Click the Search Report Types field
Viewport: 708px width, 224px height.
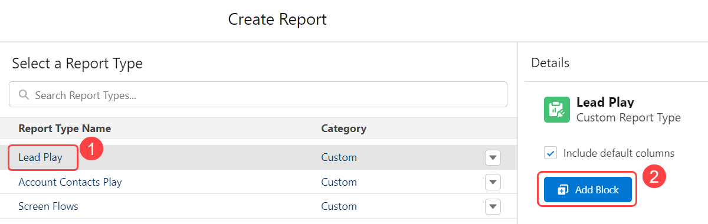pos(258,94)
